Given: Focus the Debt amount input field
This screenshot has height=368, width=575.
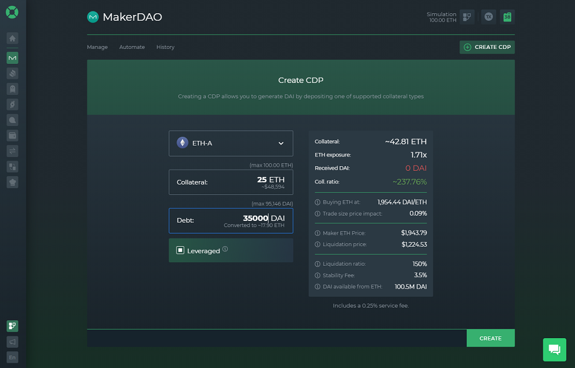Looking at the screenshot, I should [x=231, y=221].
